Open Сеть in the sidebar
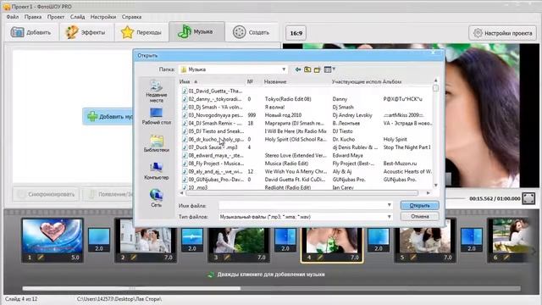 pos(156,198)
